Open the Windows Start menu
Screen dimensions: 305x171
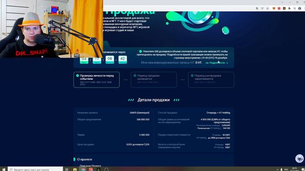(4, 169)
